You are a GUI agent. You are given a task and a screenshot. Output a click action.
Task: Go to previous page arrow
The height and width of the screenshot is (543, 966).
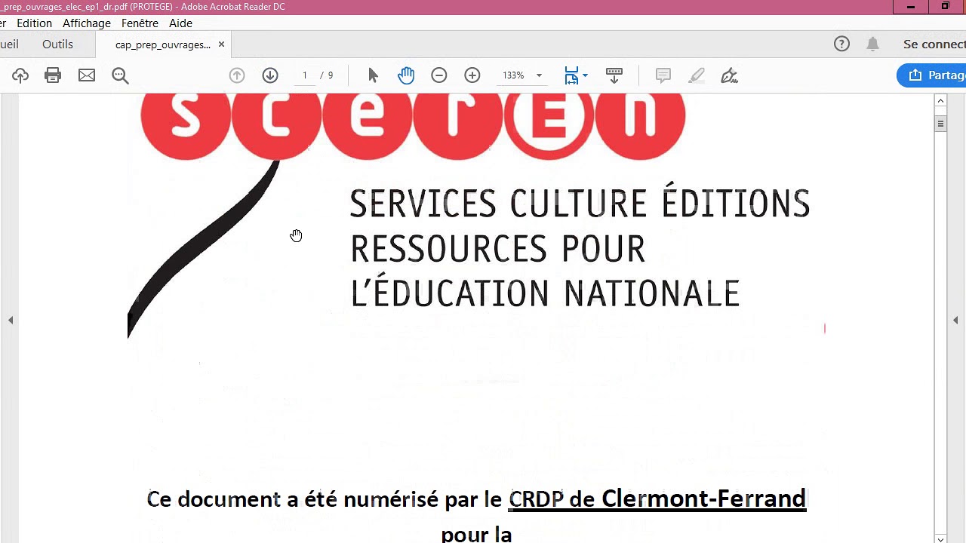[237, 75]
